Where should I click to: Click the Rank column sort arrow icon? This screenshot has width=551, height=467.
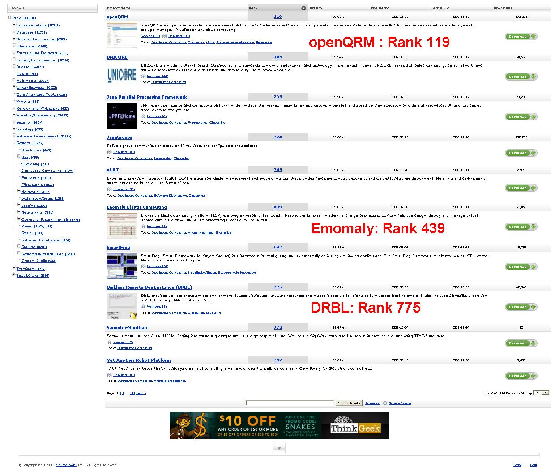303,8
